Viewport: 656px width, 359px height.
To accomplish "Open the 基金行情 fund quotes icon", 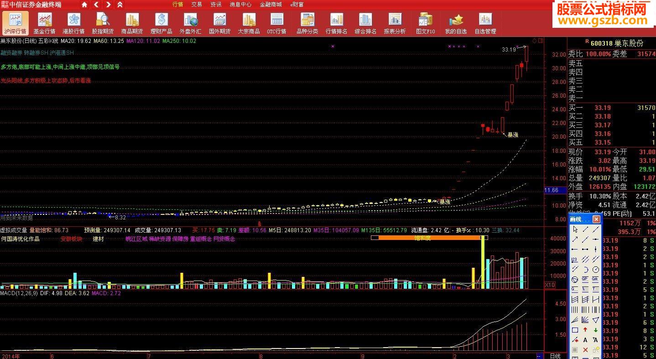I will (44, 23).
